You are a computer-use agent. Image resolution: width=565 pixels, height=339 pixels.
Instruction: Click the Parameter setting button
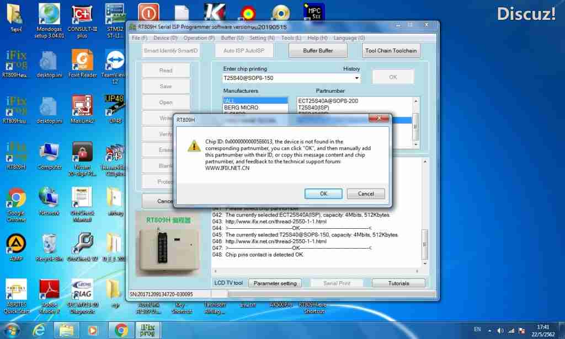(275, 283)
